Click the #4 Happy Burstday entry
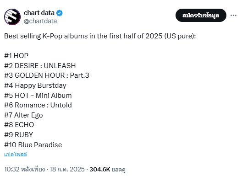This screenshot has height=176, width=242. (x=35, y=85)
